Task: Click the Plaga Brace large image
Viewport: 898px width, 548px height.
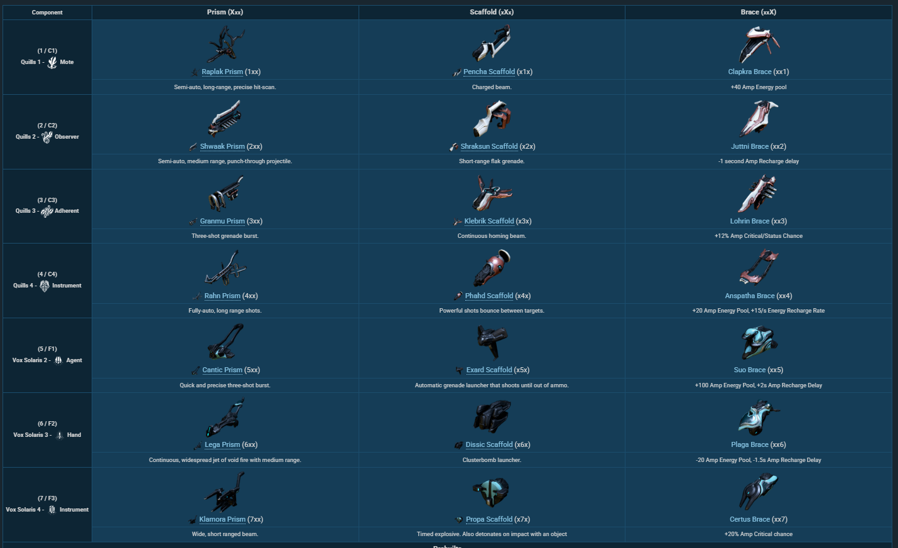Action: tap(759, 417)
